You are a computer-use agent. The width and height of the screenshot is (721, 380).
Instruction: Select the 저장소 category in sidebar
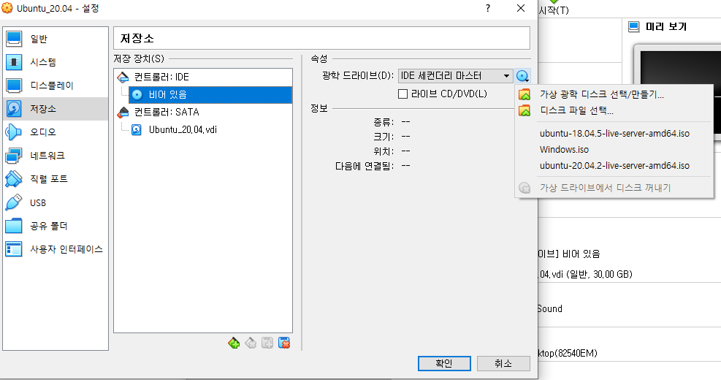[56, 109]
